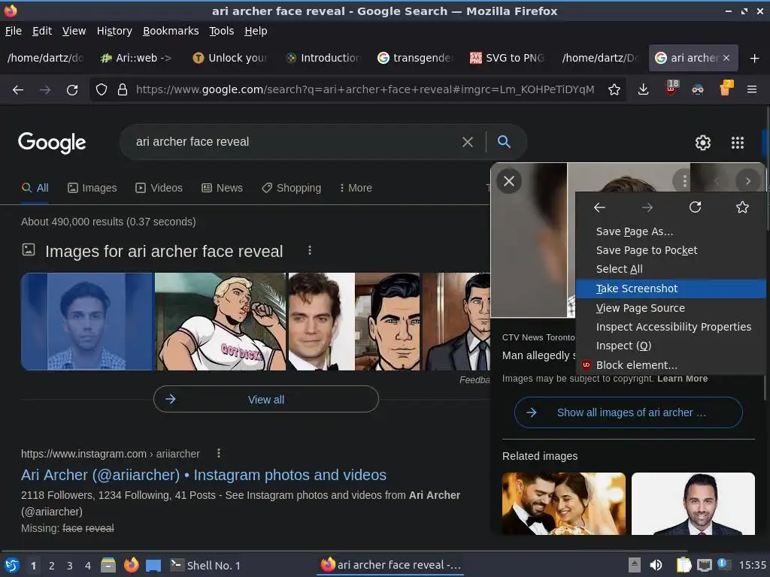Viewport: 770px width, 577px height.
Task: Switch to workspace 3 in the taskbar pager
Action: [x=70, y=566]
